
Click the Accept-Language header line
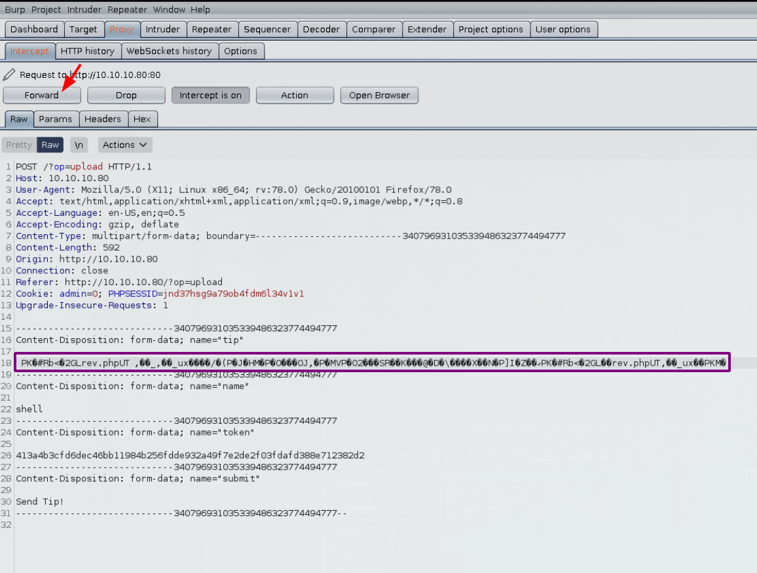(100, 213)
